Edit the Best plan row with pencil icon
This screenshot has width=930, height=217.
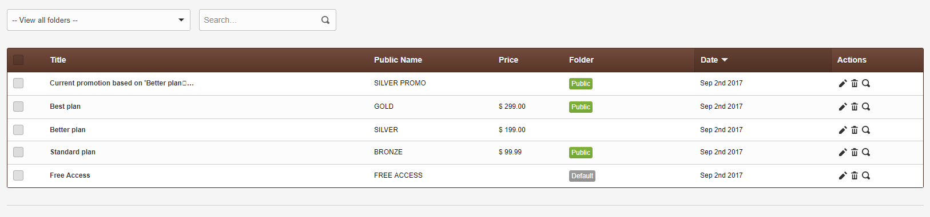[842, 107]
